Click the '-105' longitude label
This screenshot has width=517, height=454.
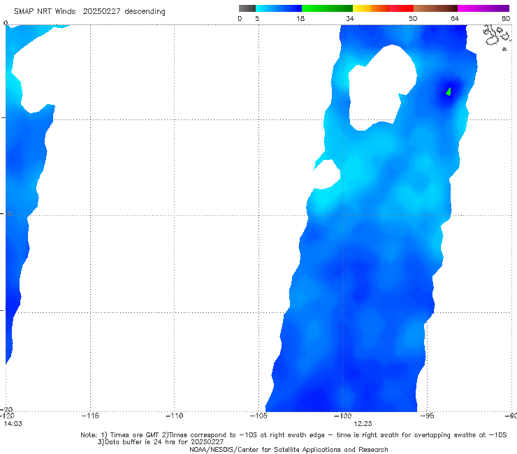[258, 416]
